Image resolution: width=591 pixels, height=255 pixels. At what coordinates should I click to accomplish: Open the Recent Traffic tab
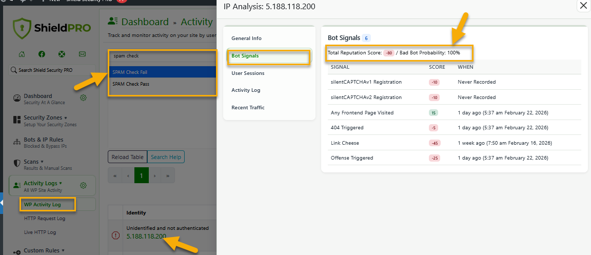[x=269, y=108]
